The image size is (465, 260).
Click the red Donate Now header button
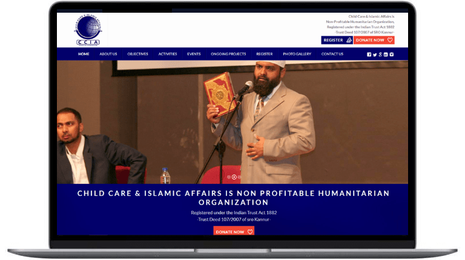pos(374,40)
